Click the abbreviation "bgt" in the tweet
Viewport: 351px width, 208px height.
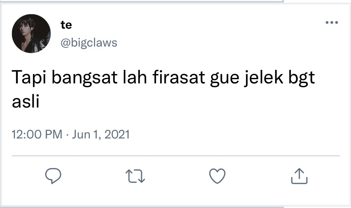click(301, 78)
